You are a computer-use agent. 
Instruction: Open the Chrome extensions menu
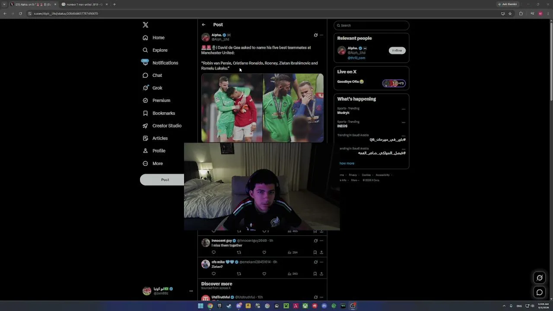point(521,13)
